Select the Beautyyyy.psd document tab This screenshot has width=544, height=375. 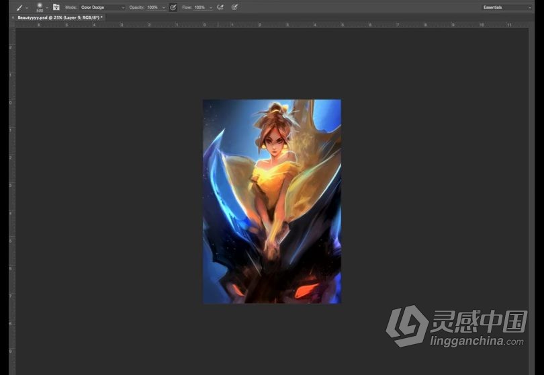click(x=59, y=17)
